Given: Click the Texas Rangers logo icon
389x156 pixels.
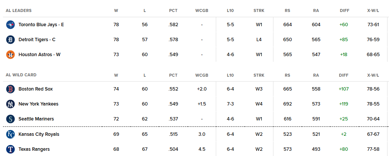Looking at the screenshot, I should point(10,149).
